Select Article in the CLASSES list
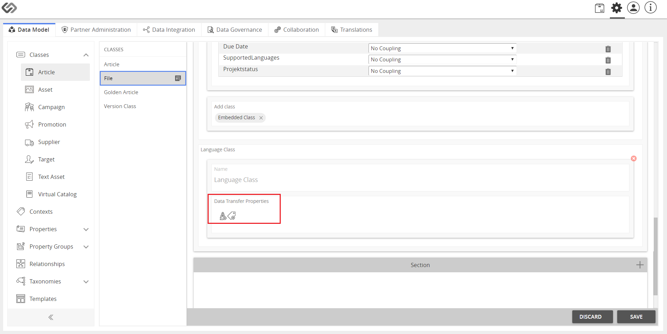667x334 pixels. (143, 64)
